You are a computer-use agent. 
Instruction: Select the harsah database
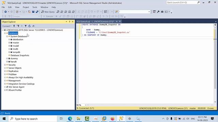(x=14, y=62)
